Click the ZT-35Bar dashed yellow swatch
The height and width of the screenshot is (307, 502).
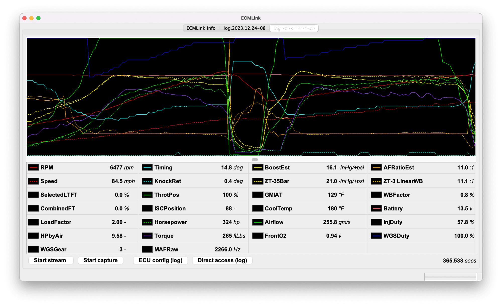tap(258, 181)
